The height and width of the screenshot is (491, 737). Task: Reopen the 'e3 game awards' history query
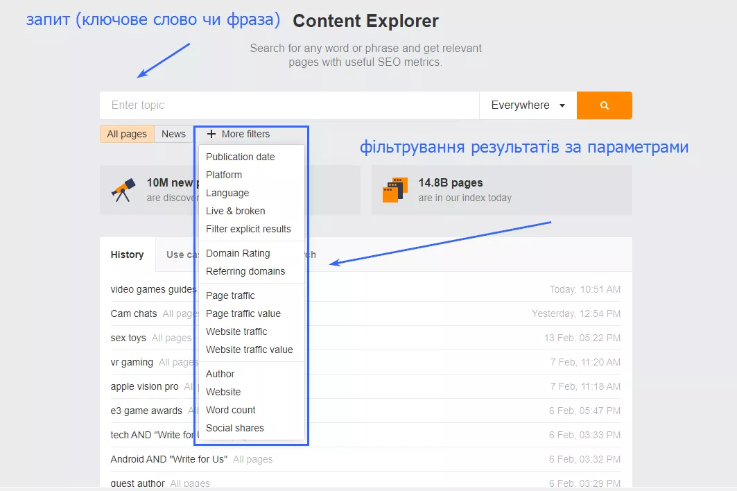pyautogui.click(x=146, y=411)
